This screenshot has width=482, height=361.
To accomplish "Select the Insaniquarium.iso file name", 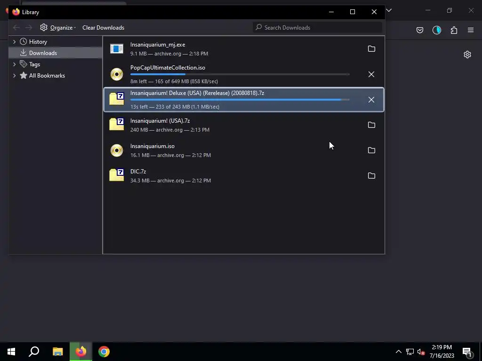I will 153,146.
